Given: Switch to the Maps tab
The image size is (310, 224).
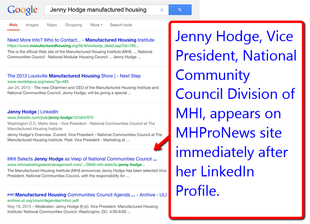Looking at the screenshot, I should click(x=52, y=25).
